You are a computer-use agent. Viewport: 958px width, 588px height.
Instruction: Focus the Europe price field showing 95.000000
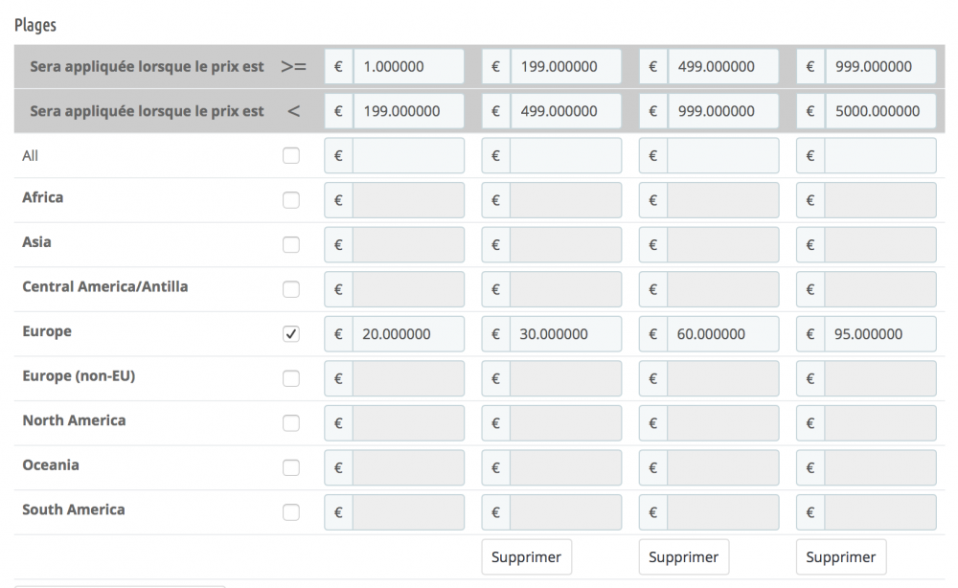pyautogui.click(x=878, y=334)
